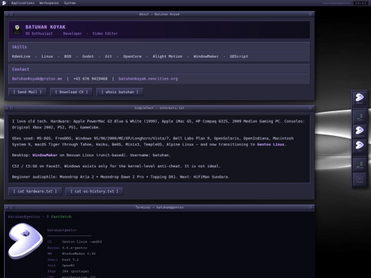The width and height of the screenshot is (371, 278).
Task: Follow the WindowMaker link in interests.txt
Action: tap(45, 155)
